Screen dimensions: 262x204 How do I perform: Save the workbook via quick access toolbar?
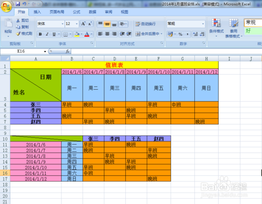click(18, 4)
